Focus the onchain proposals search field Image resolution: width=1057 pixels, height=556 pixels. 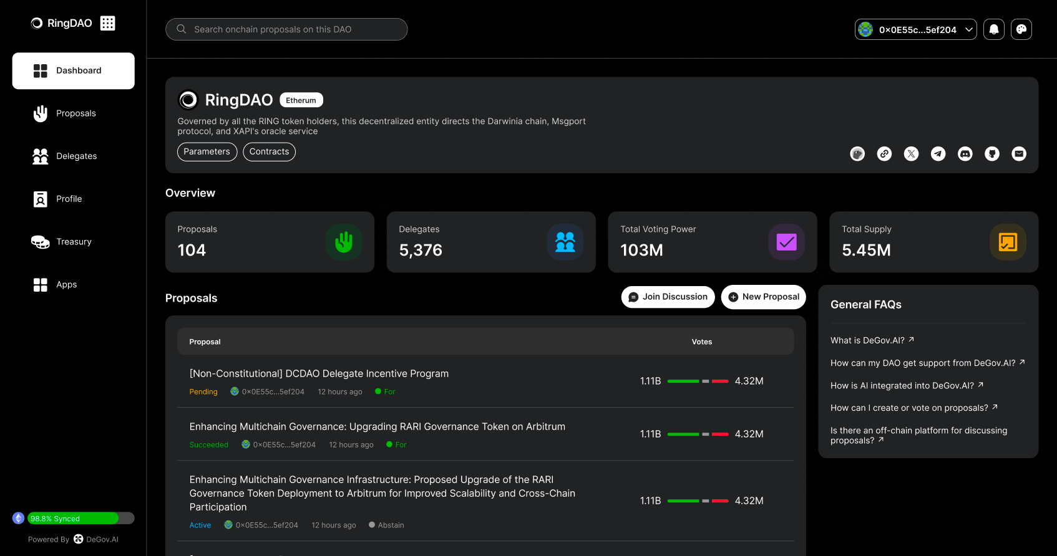click(x=286, y=29)
